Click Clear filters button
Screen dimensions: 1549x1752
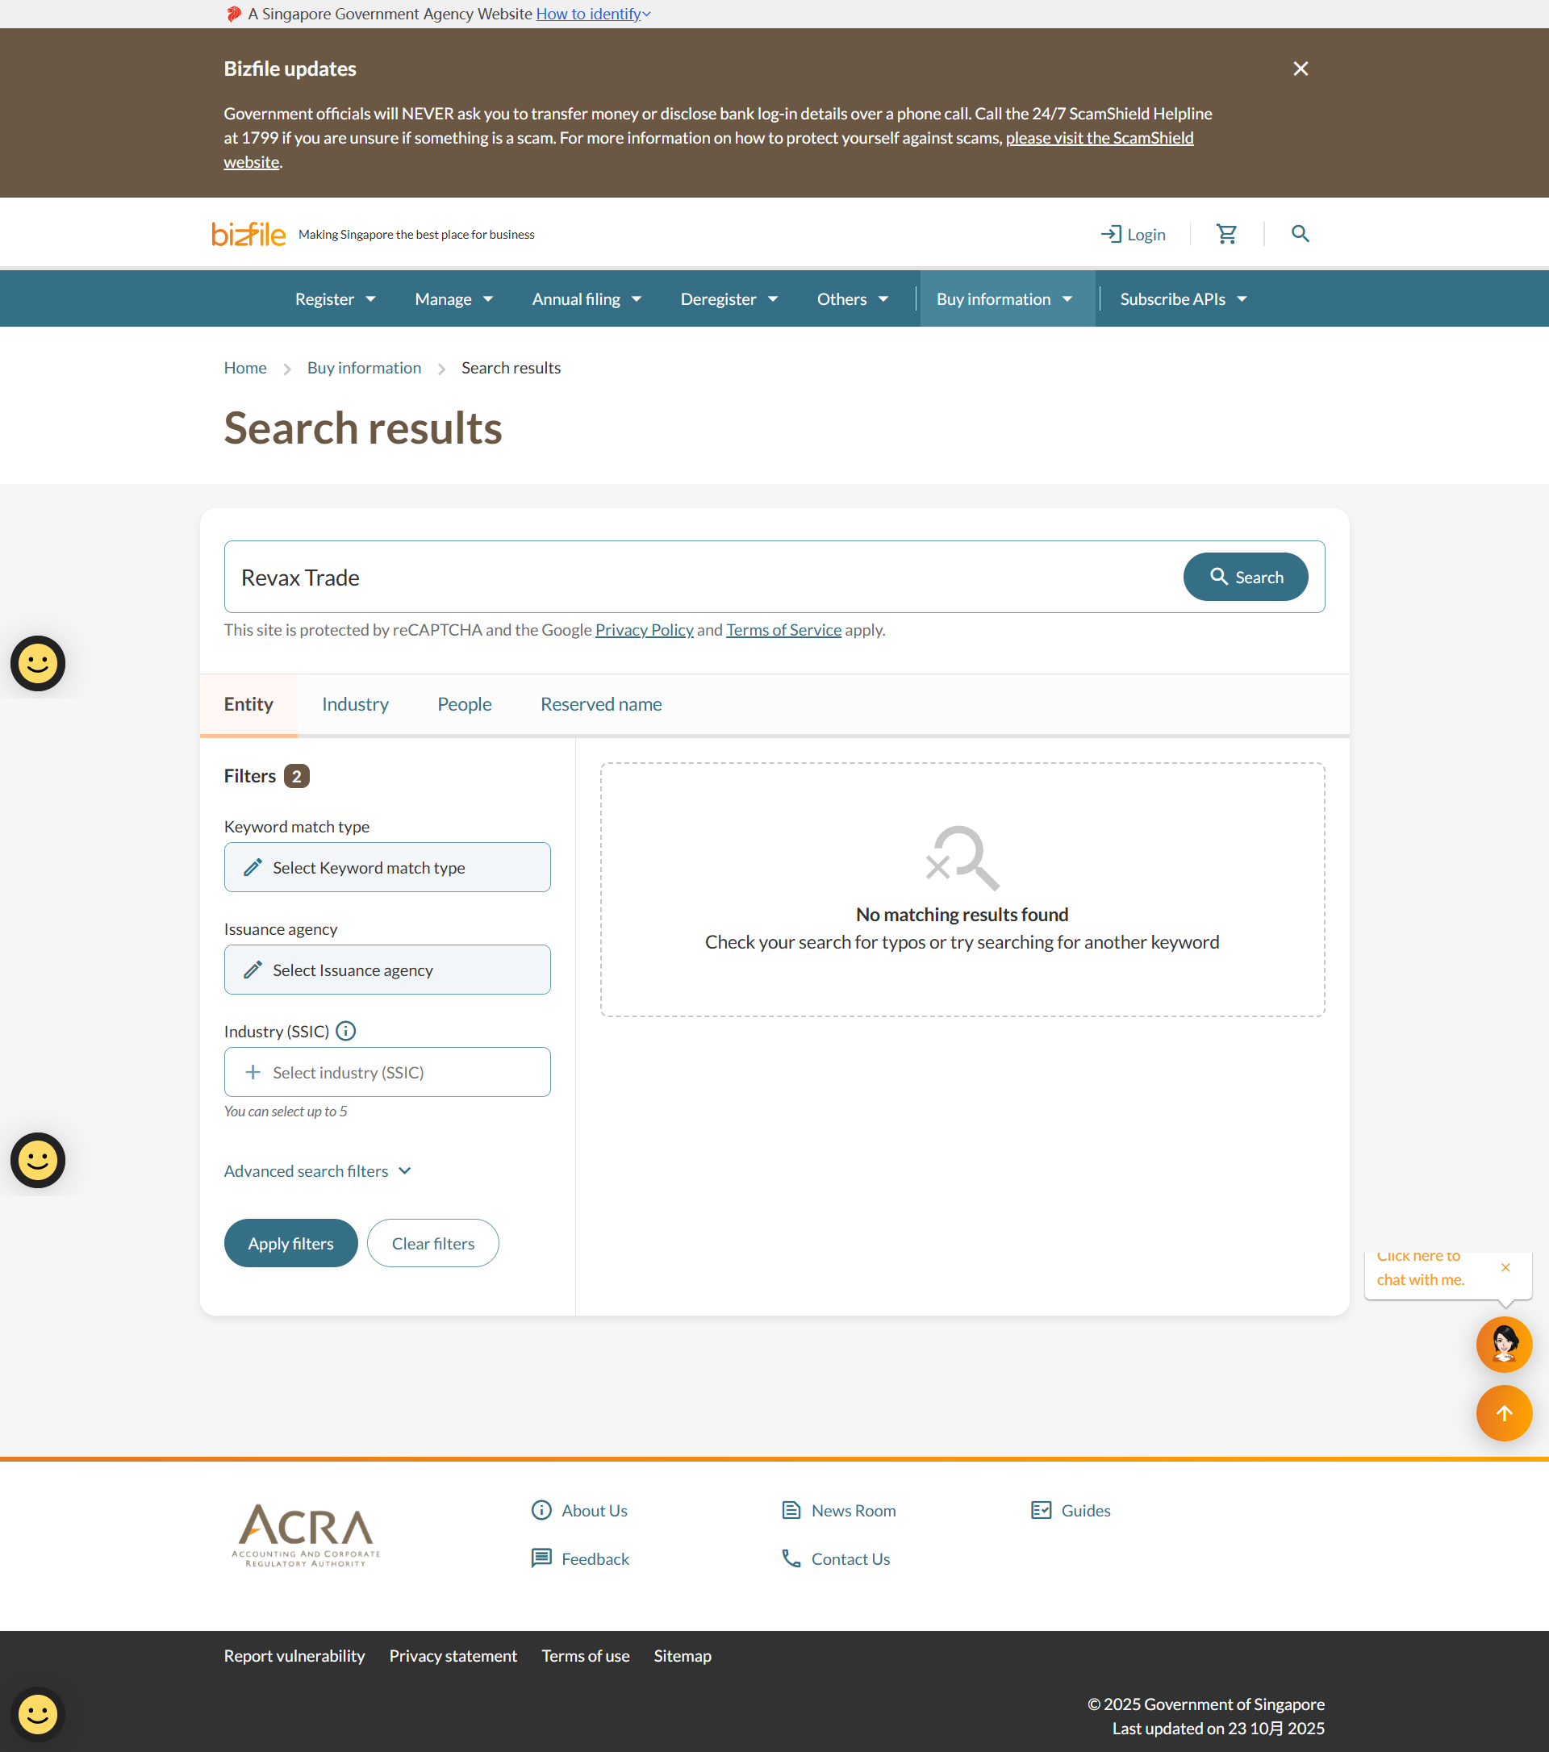click(x=433, y=1243)
